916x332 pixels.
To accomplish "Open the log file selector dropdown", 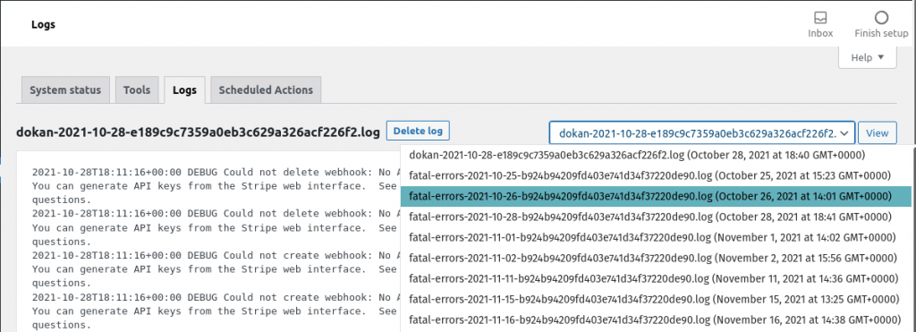I will click(702, 133).
